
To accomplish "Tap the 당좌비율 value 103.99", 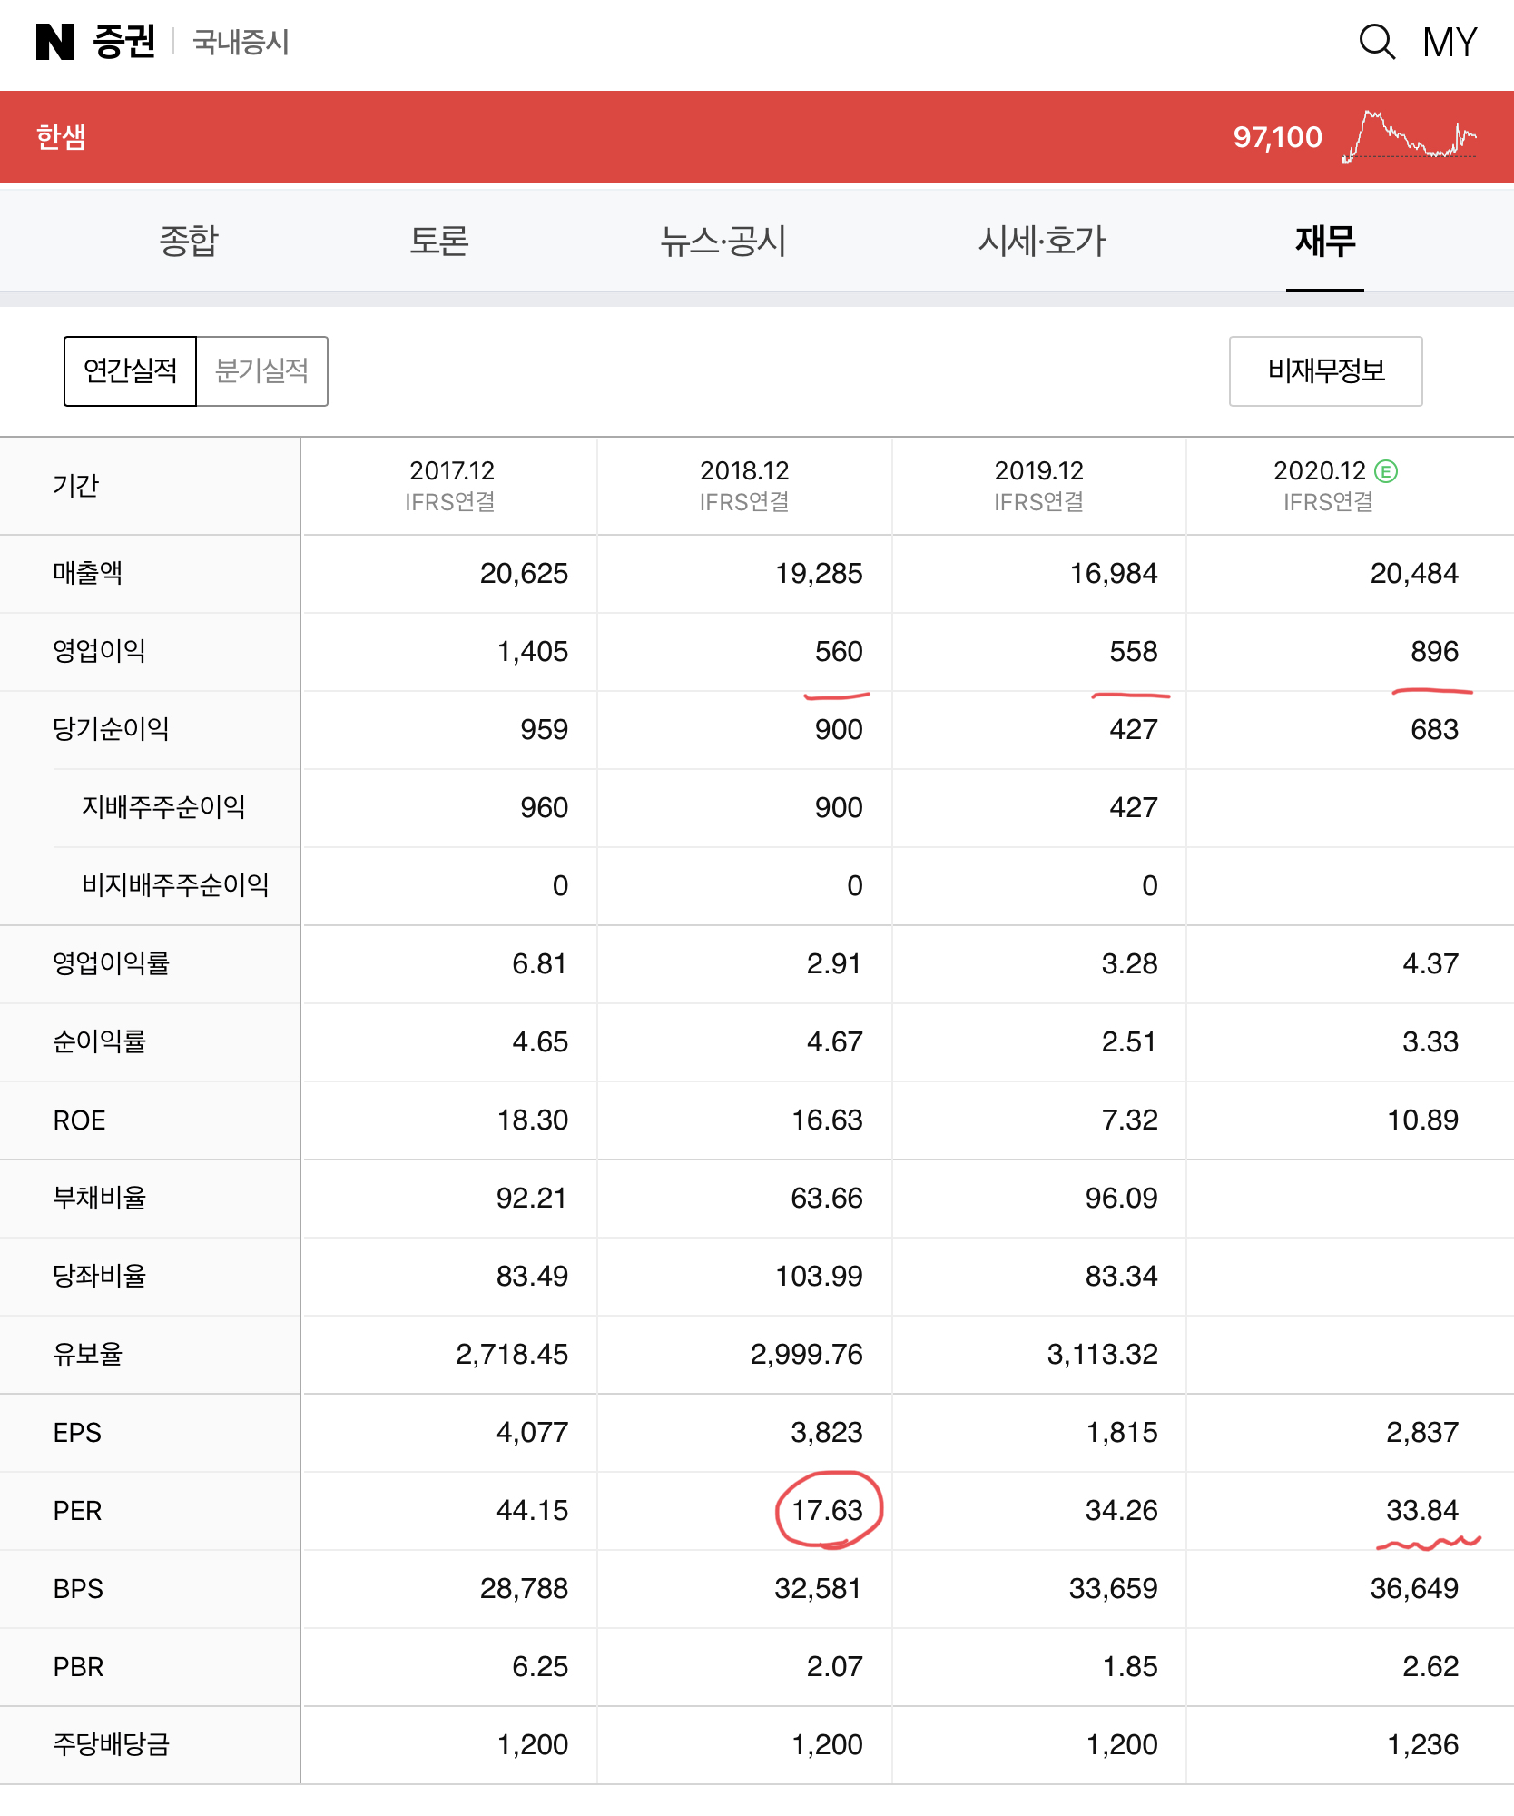I will (x=819, y=1276).
